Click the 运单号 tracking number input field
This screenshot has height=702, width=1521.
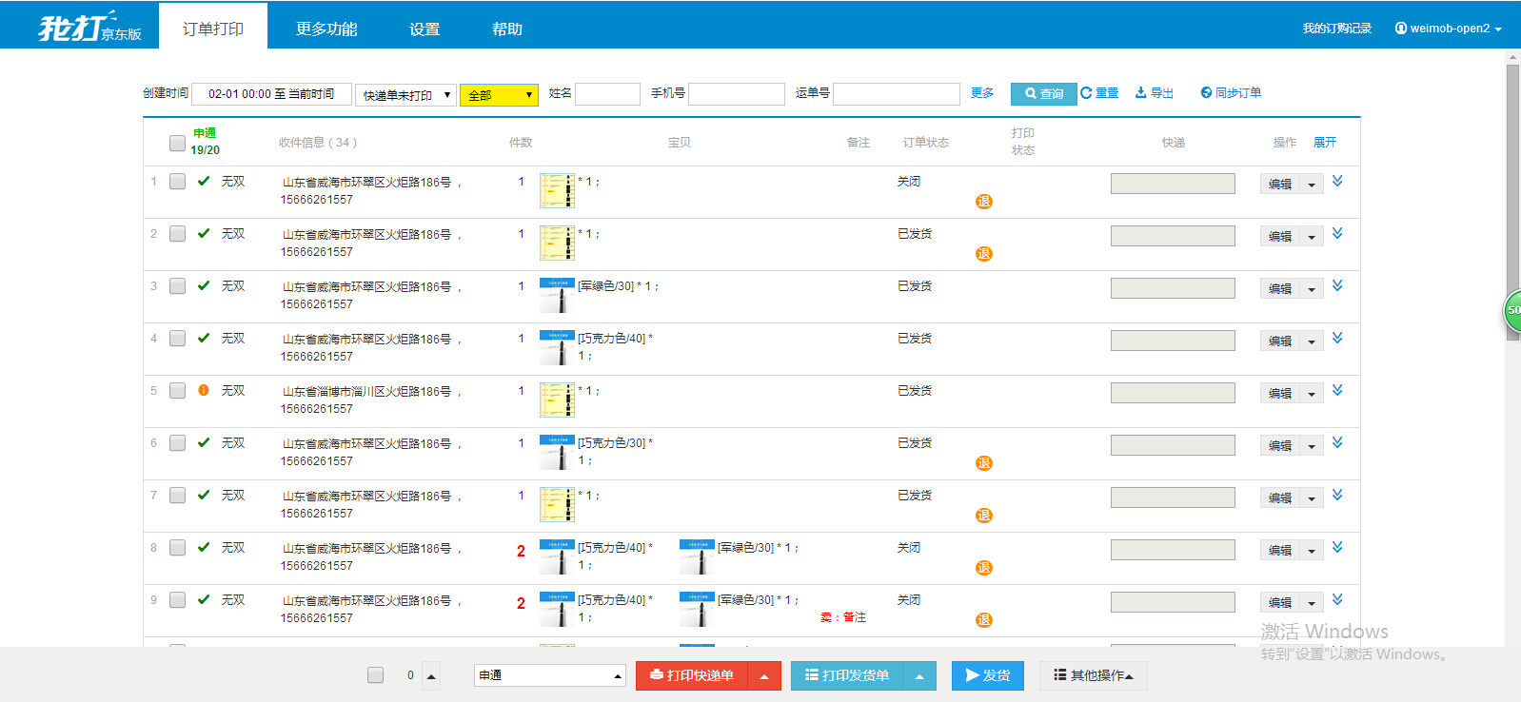click(897, 94)
